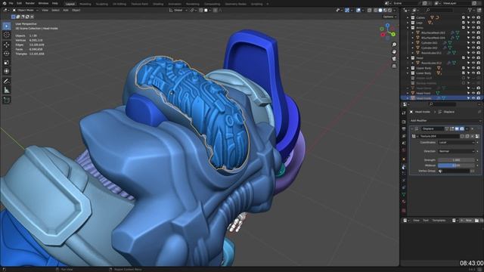484x272 pixels.
Task: Open the File menu
Action: (x=11, y=3)
